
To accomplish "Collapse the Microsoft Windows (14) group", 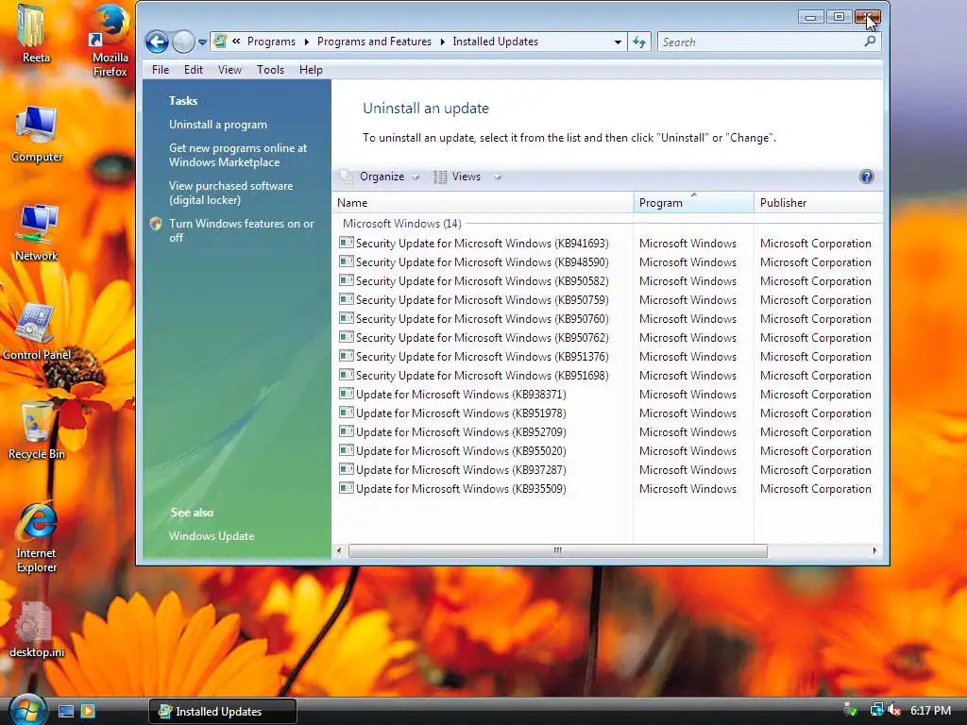I will click(x=402, y=223).
